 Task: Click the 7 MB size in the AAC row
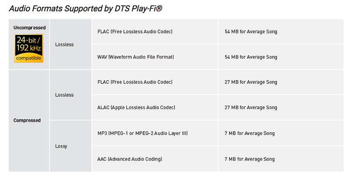(250, 159)
